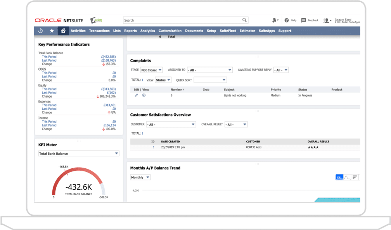Viewport: 391px width, 230px height.
Task: Click the £313,461 expenses value
Action: tap(109, 105)
